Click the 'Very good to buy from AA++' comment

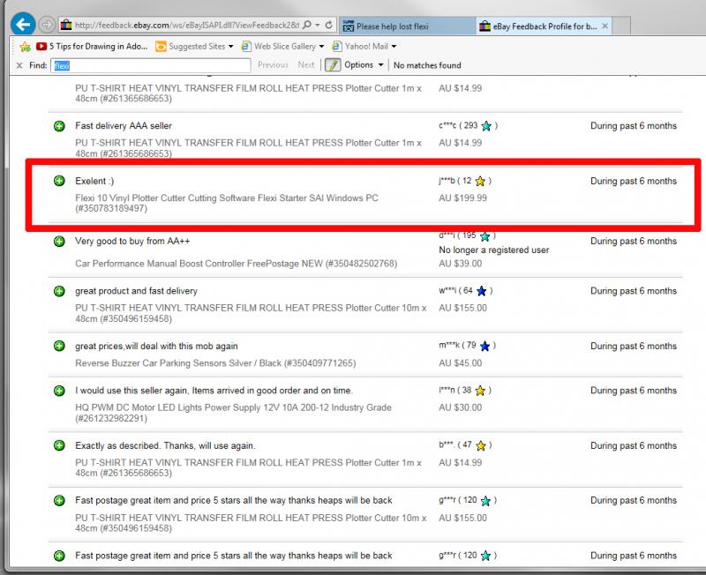point(132,241)
